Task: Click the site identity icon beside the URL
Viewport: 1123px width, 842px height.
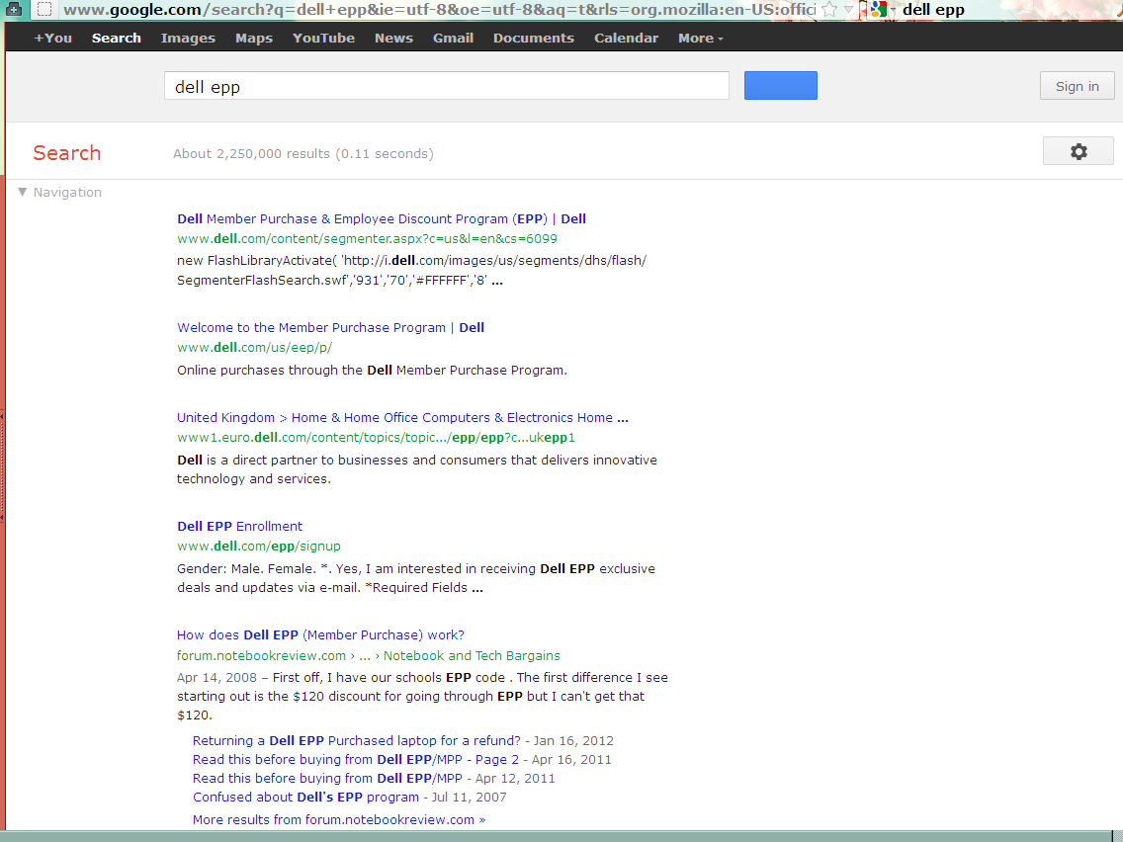Action: (43, 10)
